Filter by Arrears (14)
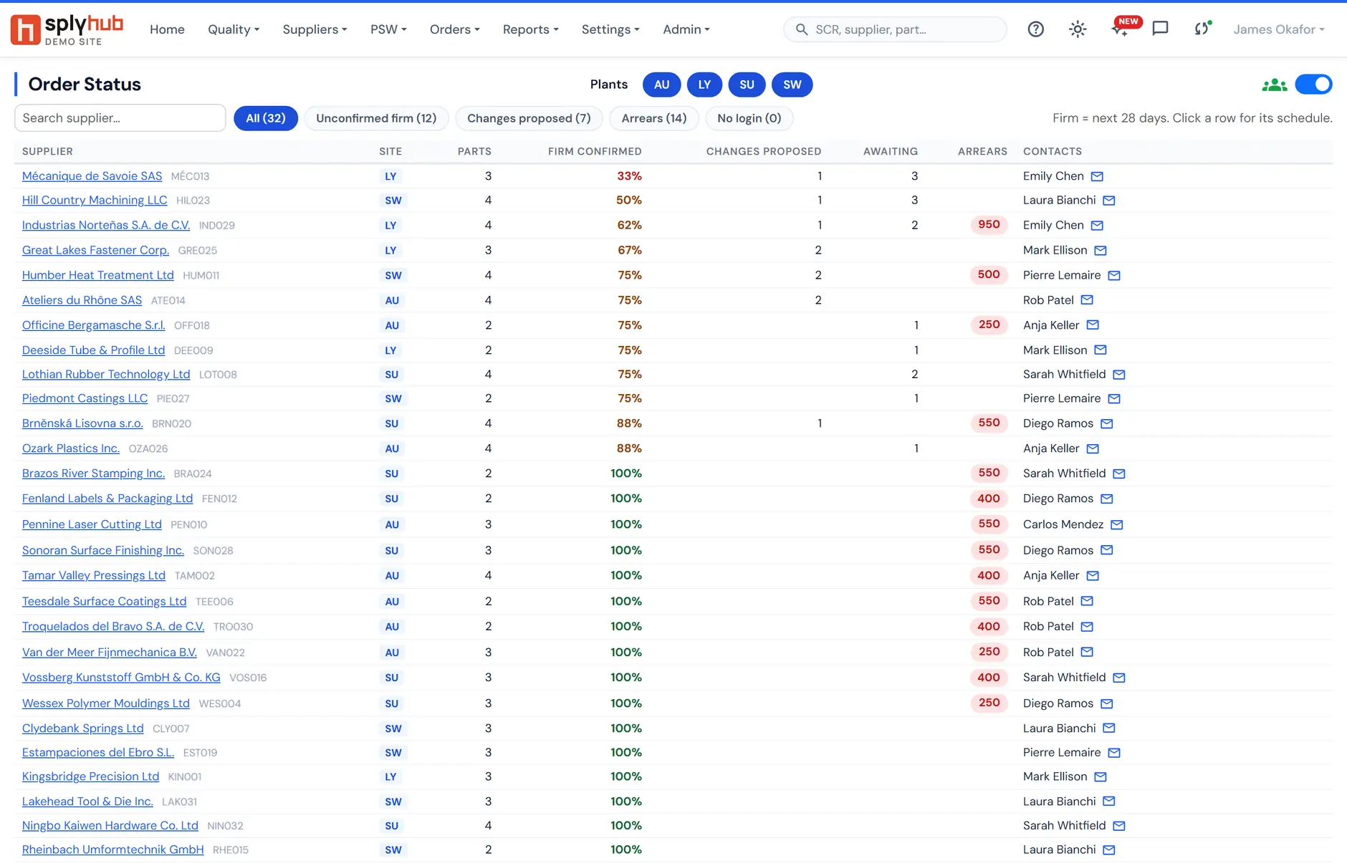The width and height of the screenshot is (1347, 866). (654, 118)
